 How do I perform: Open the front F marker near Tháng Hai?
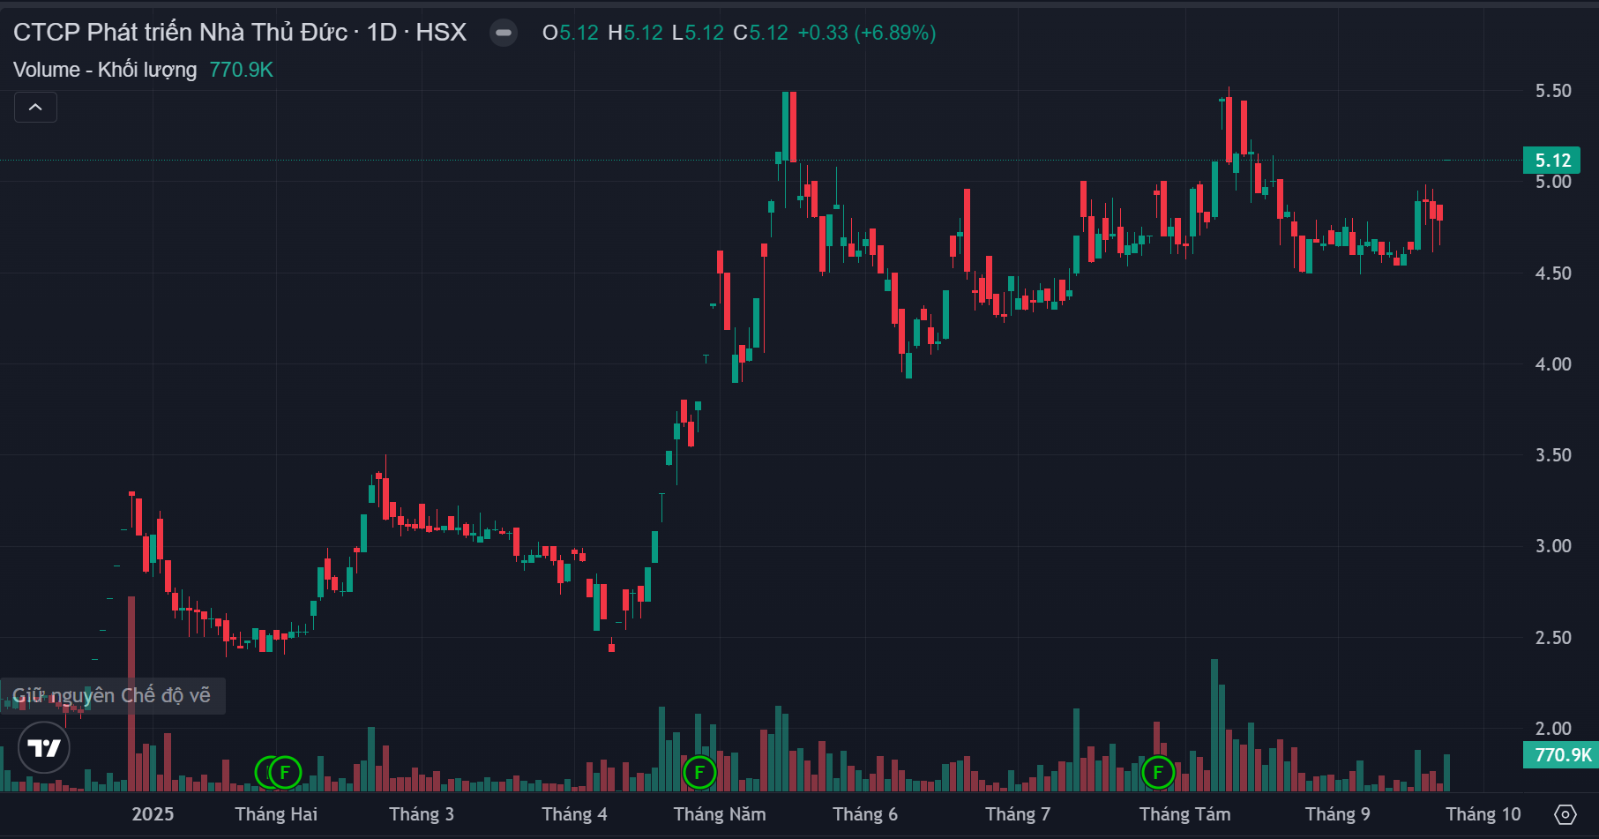click(x=285, y=773)
